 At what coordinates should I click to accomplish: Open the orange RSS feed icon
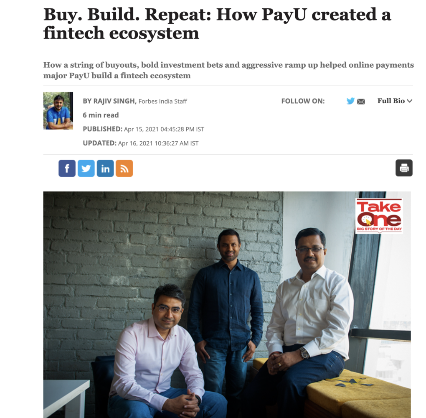124,168
